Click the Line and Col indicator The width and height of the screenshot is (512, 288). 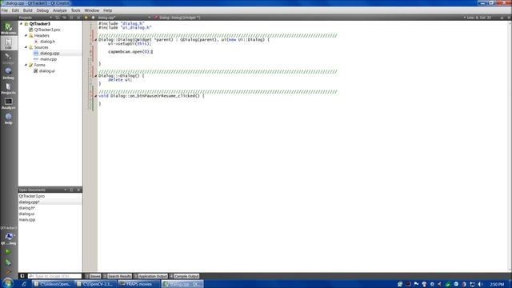click(478, 18)
